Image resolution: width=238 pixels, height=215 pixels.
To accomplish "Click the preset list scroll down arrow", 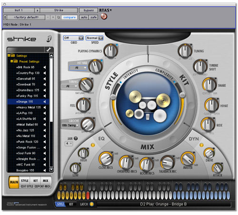I will [51, 170].
